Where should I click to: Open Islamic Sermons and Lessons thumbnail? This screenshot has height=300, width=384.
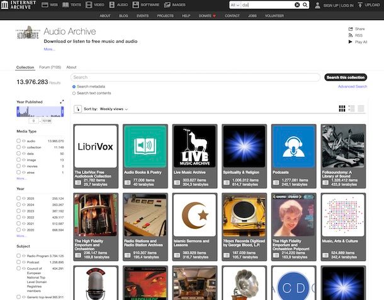tap(195, 215)
